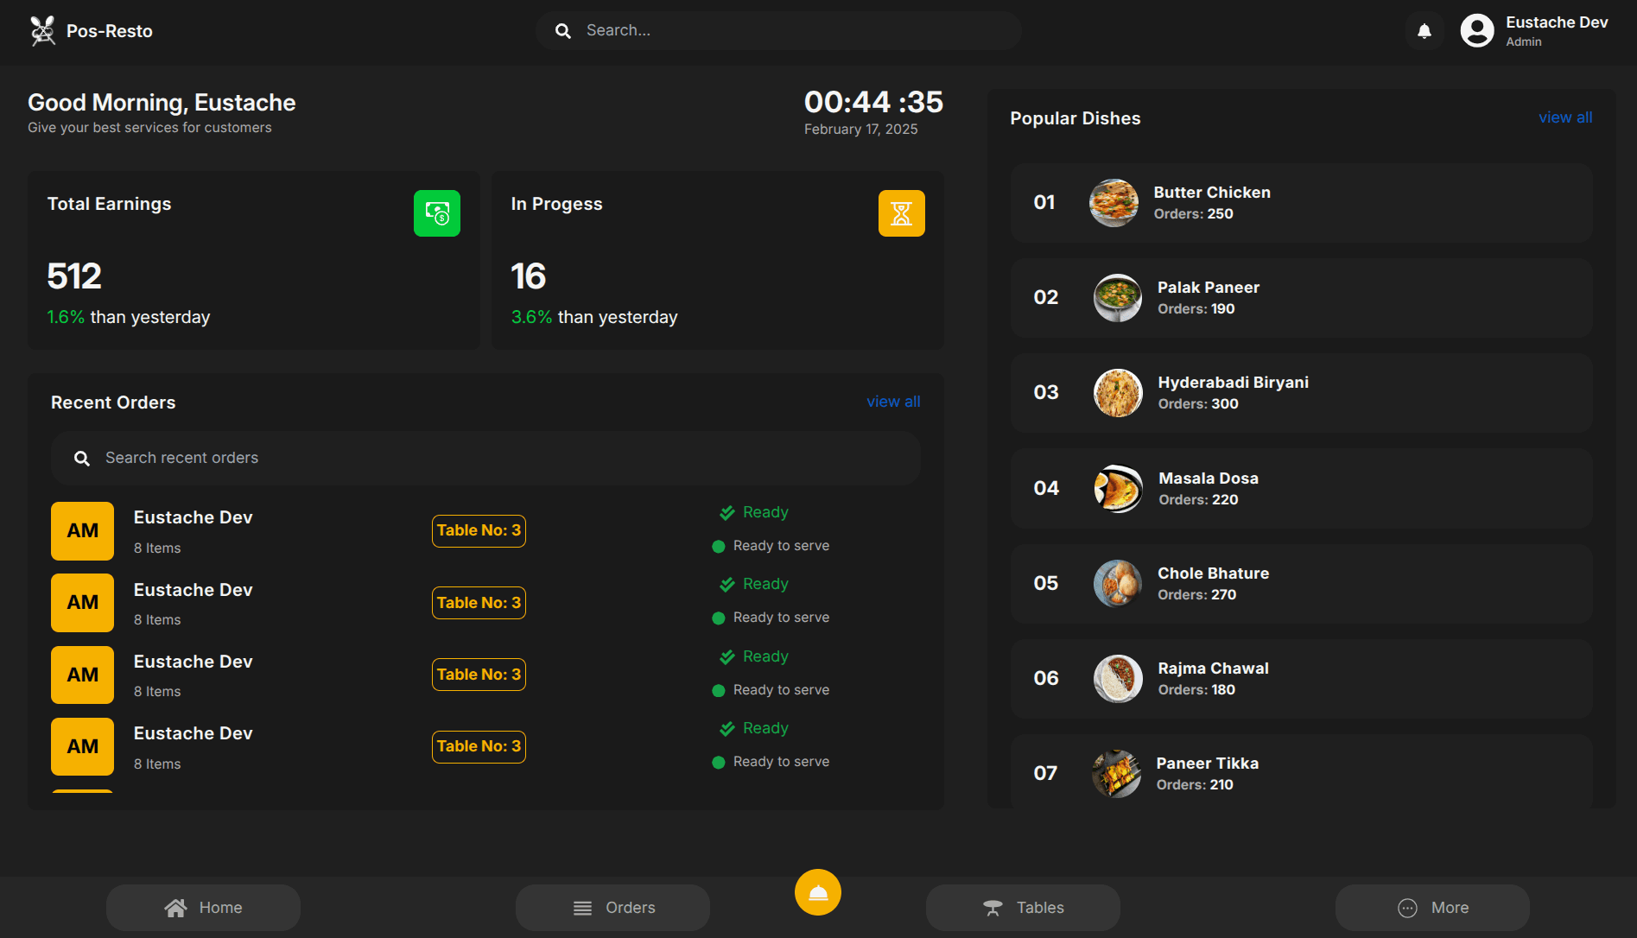
Task: Click the magnifier icon in top search
Action: click(563, 31)
